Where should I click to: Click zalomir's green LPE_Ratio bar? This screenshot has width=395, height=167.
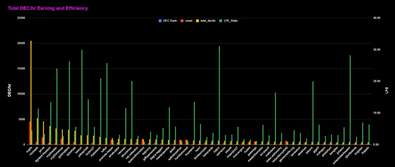tap(313, 113)
